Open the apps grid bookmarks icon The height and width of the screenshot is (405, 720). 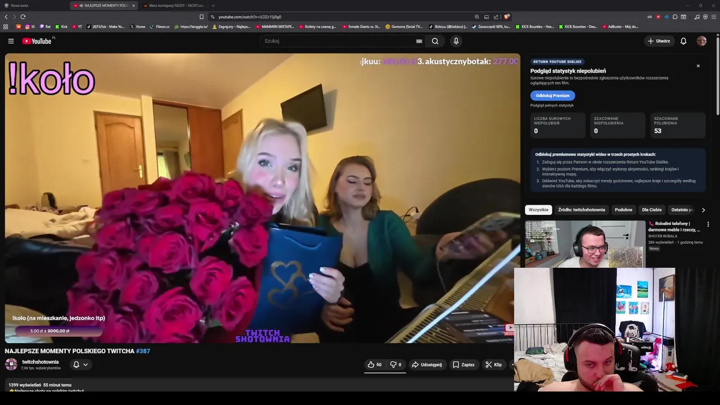6,26
